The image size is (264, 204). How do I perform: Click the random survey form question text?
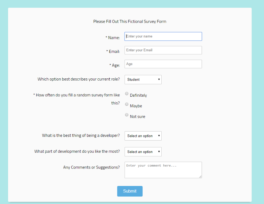76,95
